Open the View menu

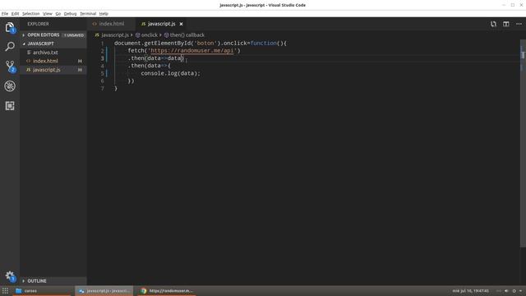tap(48, 14)
